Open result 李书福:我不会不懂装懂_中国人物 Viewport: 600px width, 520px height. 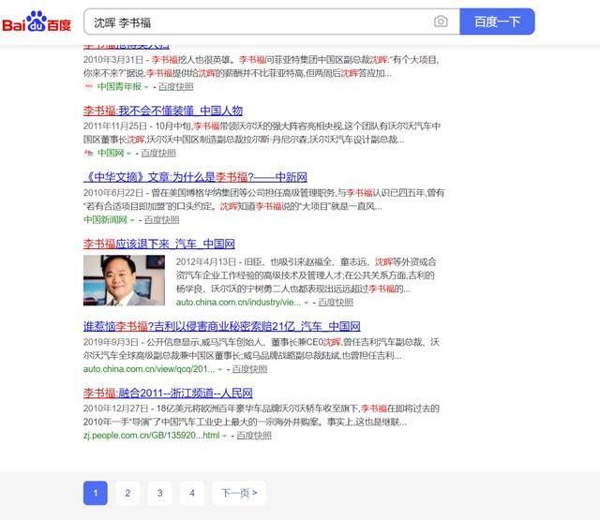point(163,111)
